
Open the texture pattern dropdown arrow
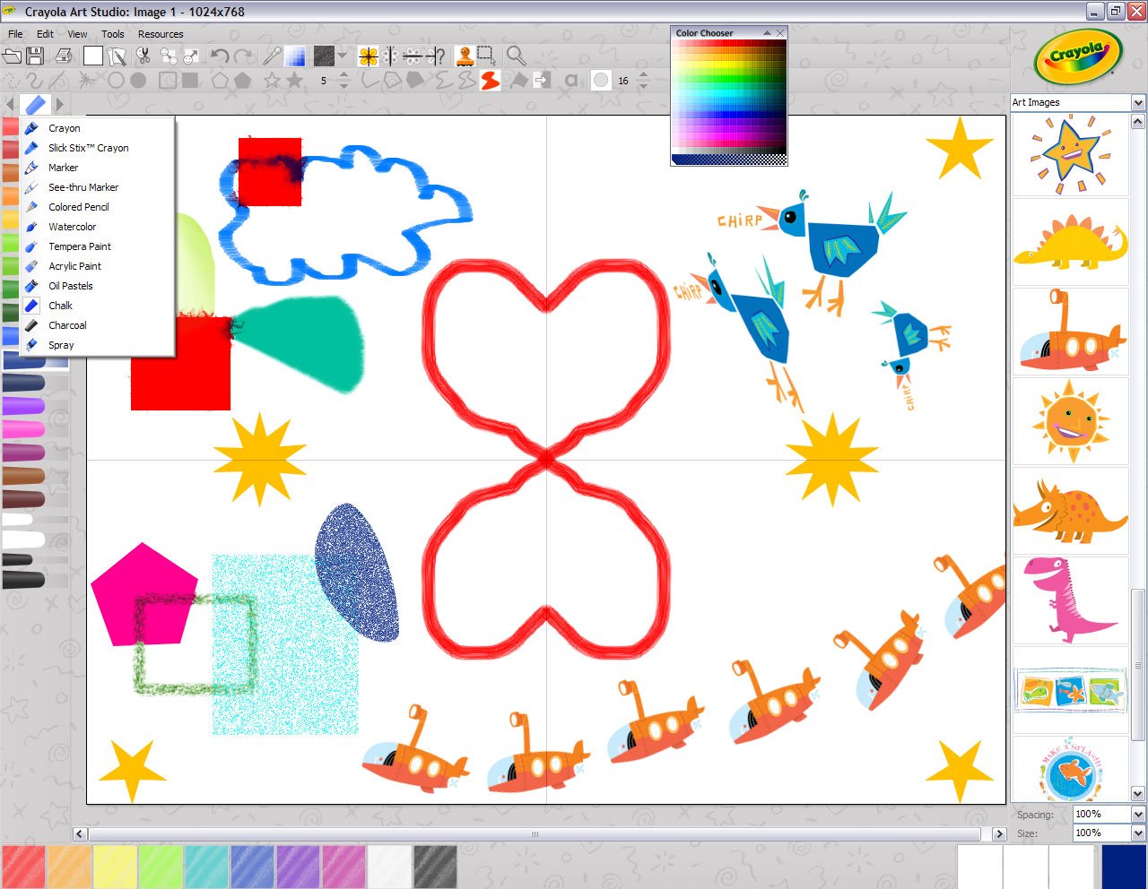(343, 56)
